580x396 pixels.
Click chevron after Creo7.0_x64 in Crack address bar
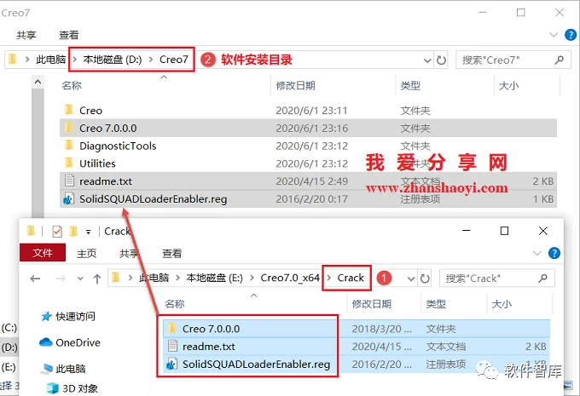coord(329,278)
